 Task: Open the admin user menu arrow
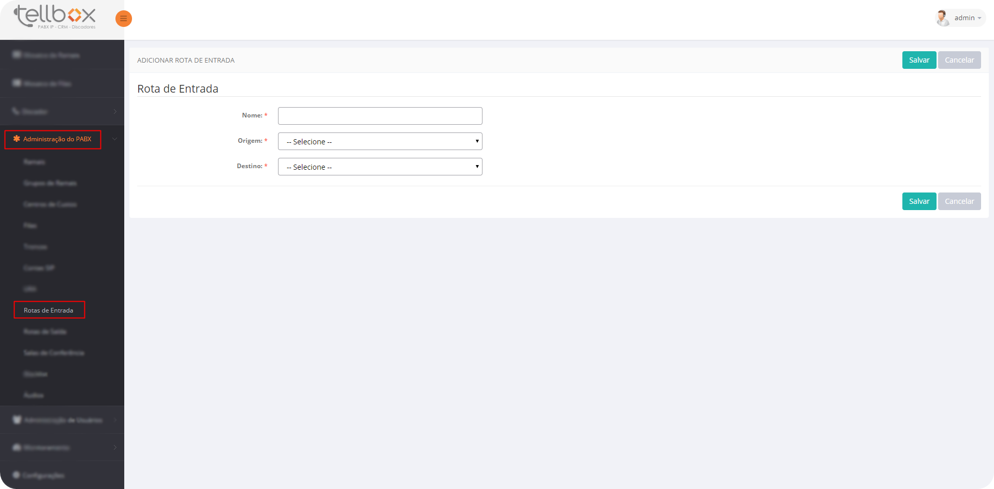980,18
